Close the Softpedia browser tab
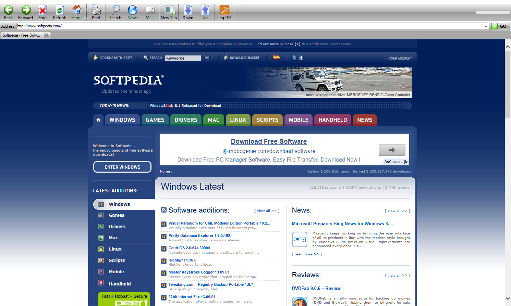Viewport: 511px width, 306px height. (47, 35)
